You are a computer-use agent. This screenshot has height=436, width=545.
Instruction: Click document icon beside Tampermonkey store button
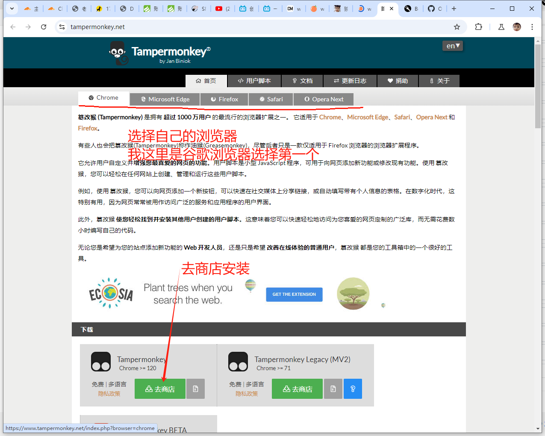pos(195,389)
